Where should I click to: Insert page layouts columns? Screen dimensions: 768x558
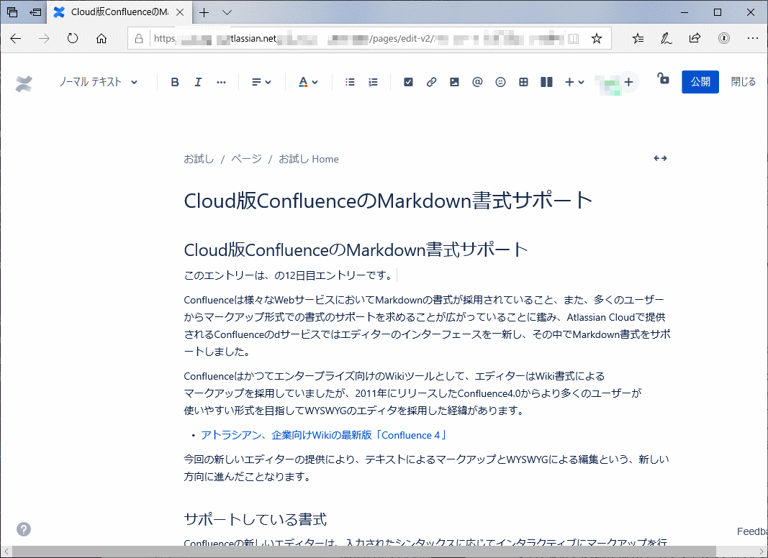(x=546, y=82)
